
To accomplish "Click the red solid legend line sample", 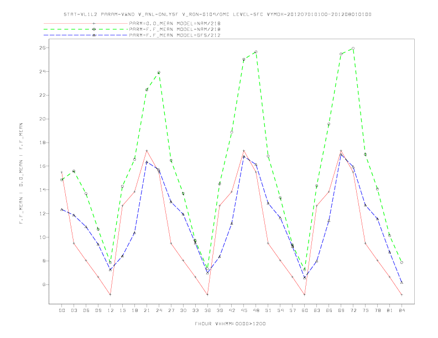I will [x=86, y=23].
